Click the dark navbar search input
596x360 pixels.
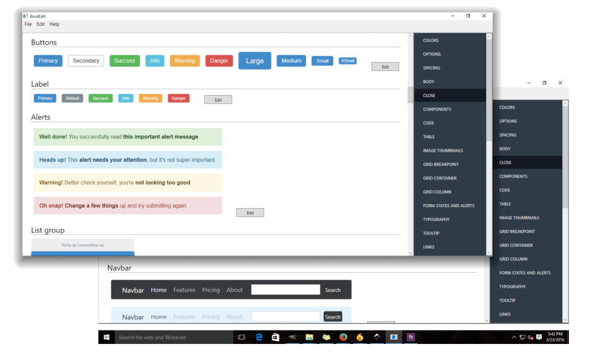[x=286, y=290]
